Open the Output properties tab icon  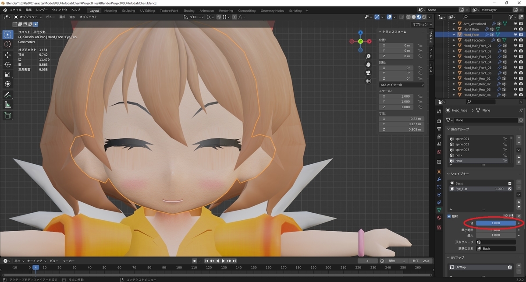point(439,128)
